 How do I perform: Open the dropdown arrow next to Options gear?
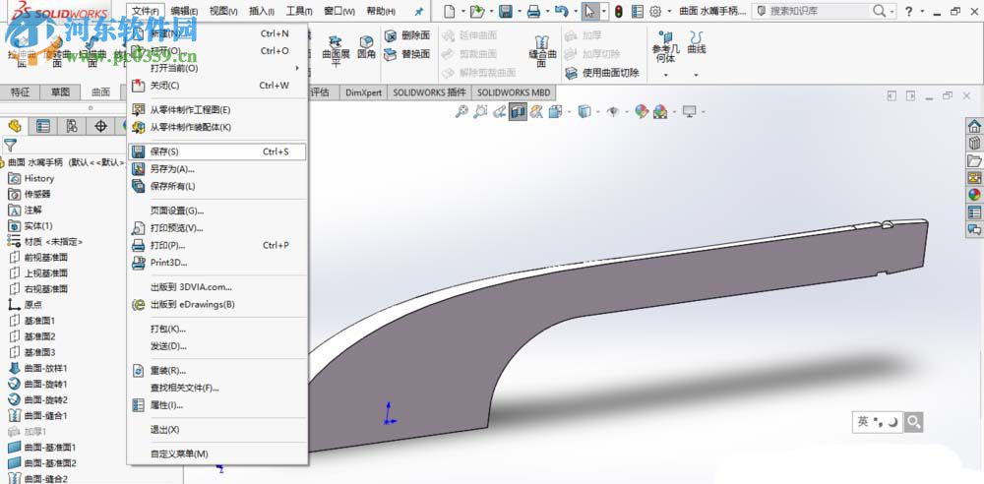[669, 11]
